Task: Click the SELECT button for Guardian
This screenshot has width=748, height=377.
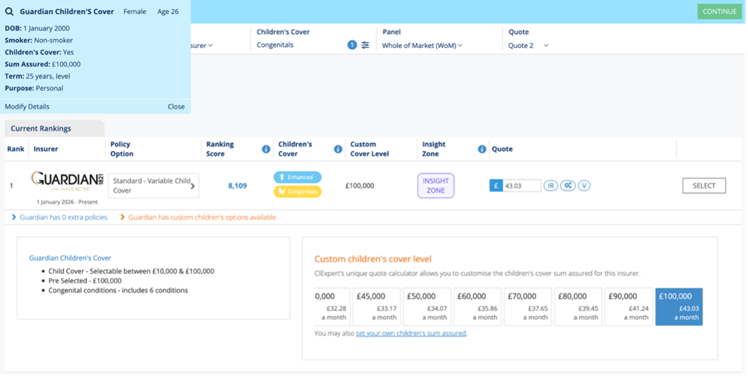Action: click(x=704, y=186)
